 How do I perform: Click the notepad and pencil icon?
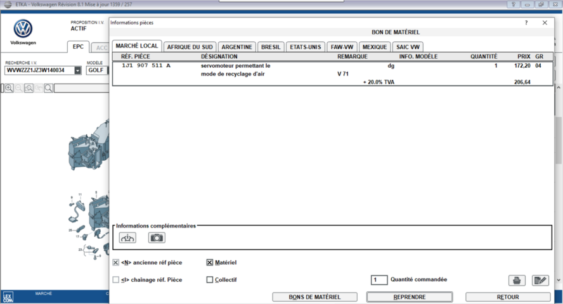540,281
